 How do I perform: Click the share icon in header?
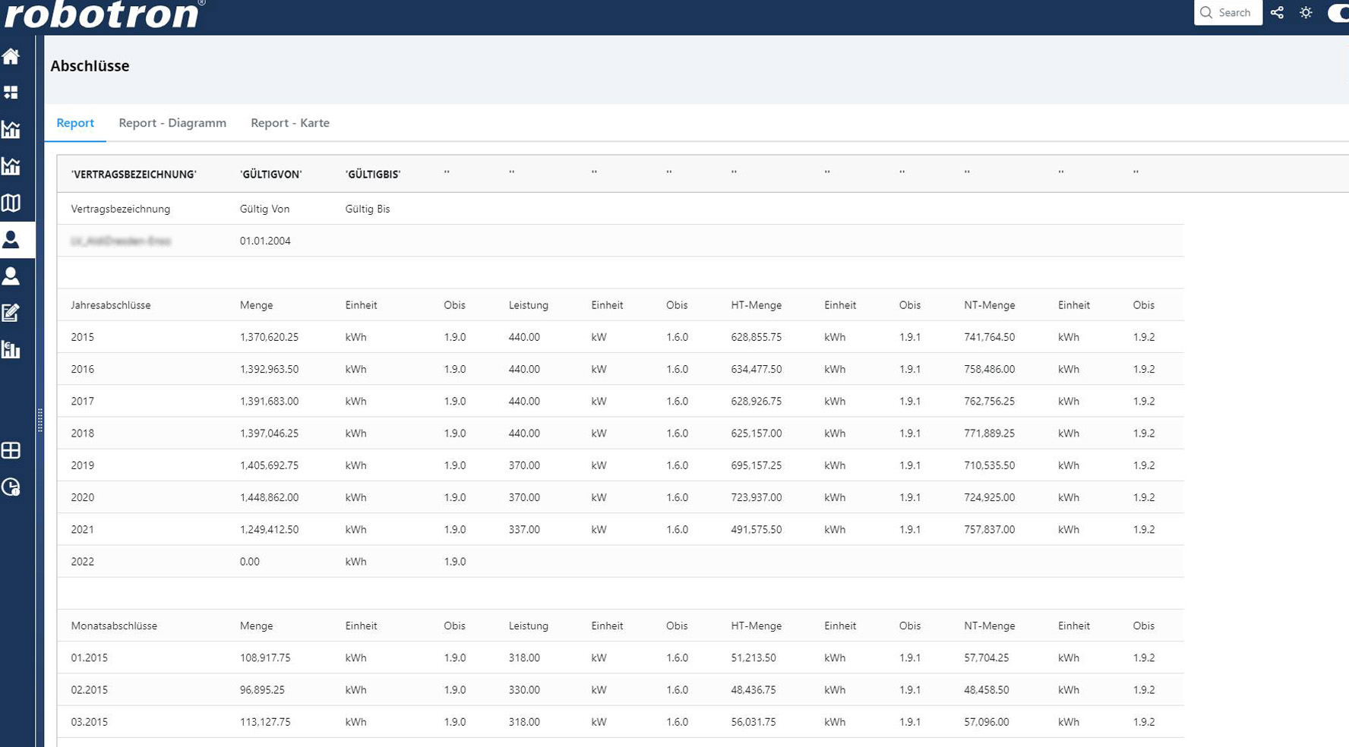point(1278,13)
